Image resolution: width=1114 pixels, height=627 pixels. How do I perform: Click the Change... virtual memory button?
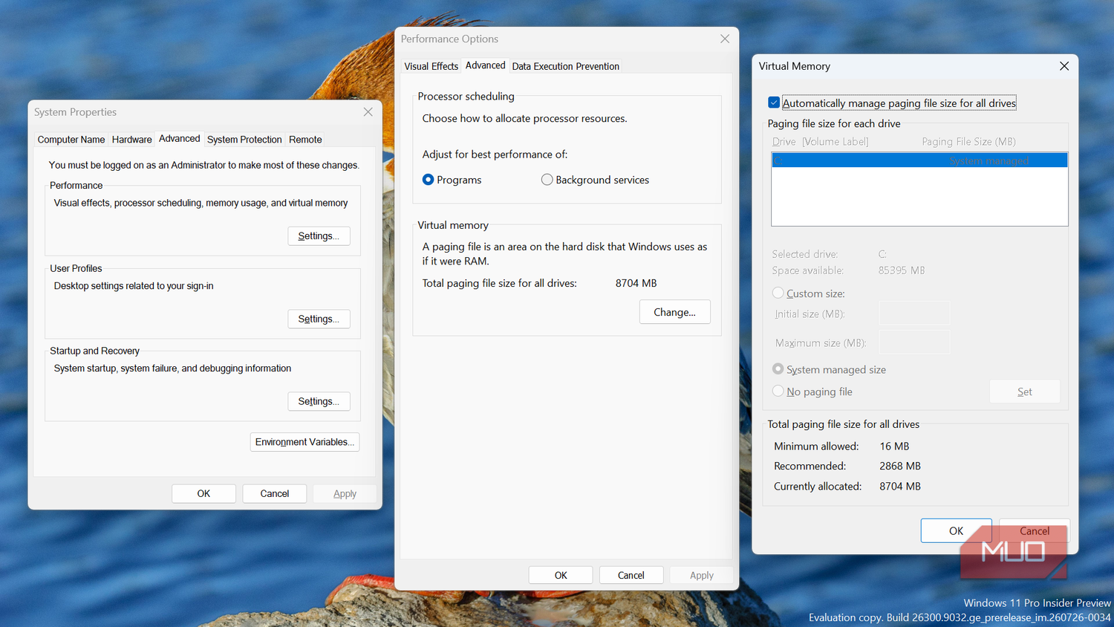(674, 312)
